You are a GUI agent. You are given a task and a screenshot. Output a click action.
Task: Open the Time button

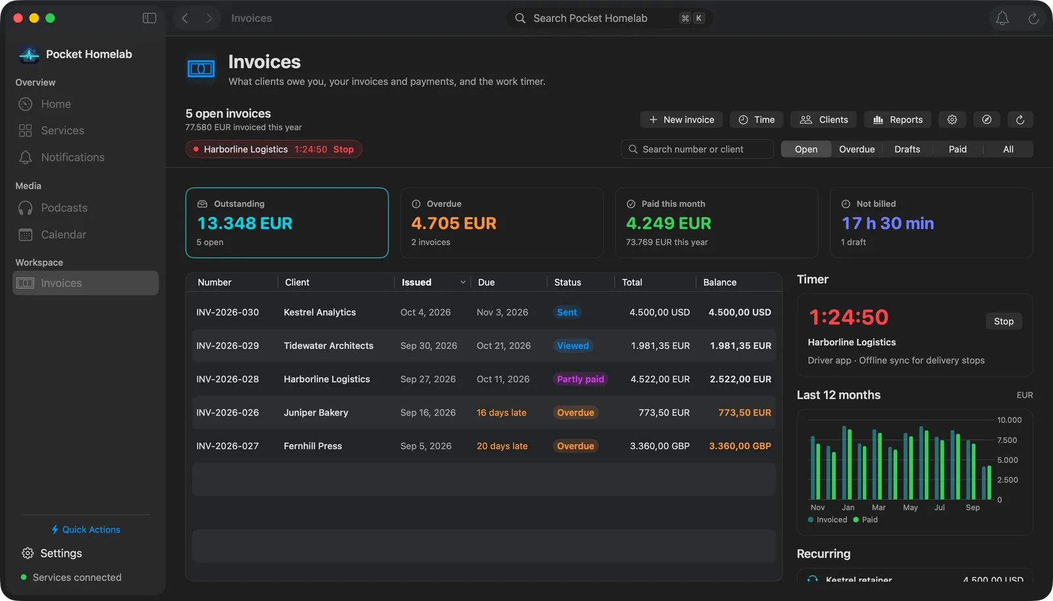click(756, 120)
